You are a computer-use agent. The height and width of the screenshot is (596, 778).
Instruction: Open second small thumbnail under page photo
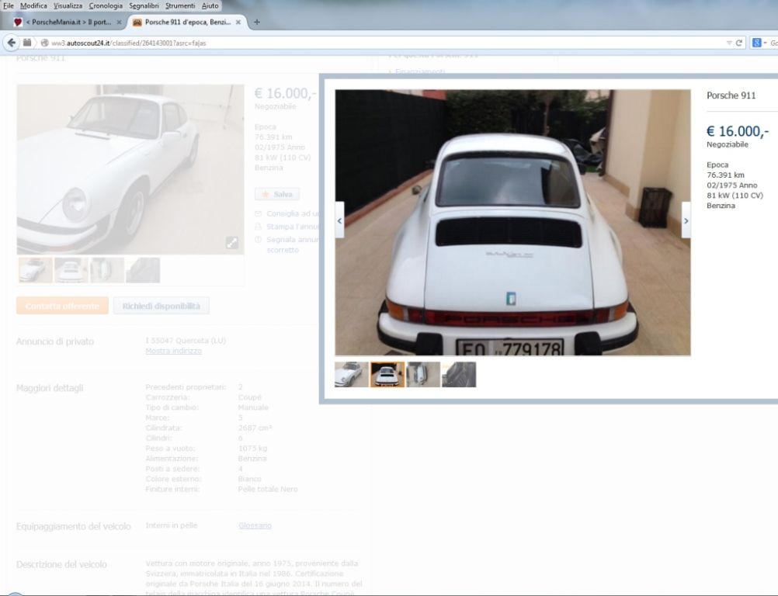click(x=71, y=270)
